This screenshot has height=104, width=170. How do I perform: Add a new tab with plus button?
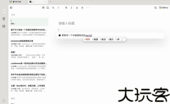tap(50, 2)
